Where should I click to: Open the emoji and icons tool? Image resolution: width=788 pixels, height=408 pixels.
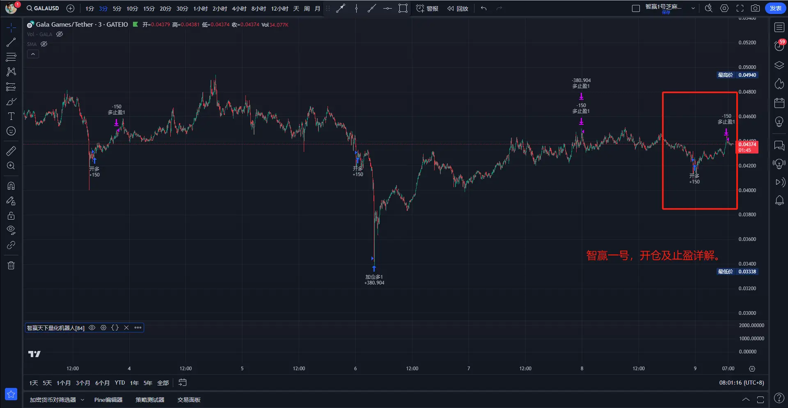tap(11, 131)
